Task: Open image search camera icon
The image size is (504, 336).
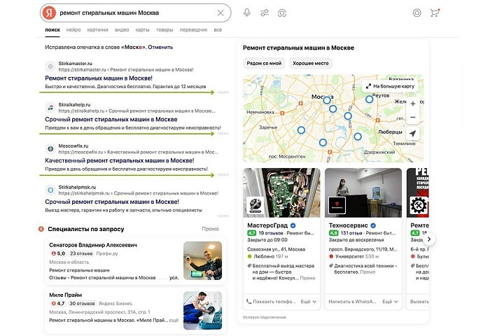Action: pos(282,13)
